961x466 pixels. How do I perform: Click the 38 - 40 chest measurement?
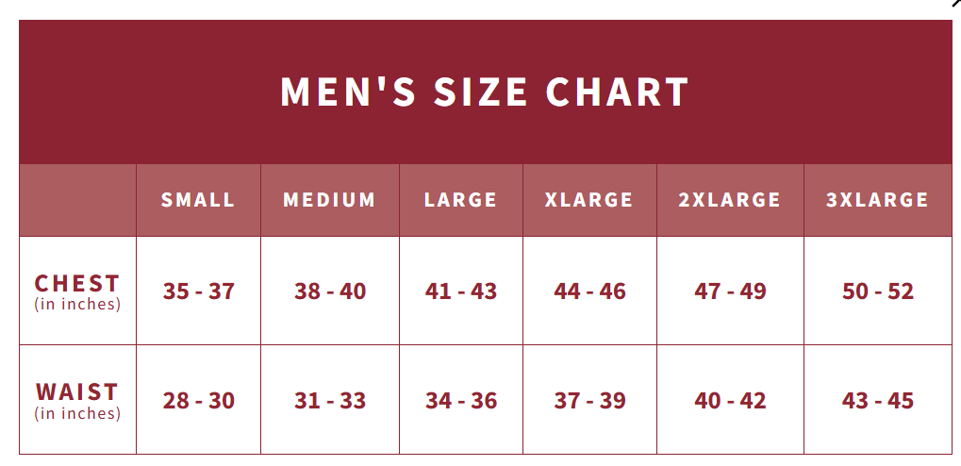pos(329,291)
